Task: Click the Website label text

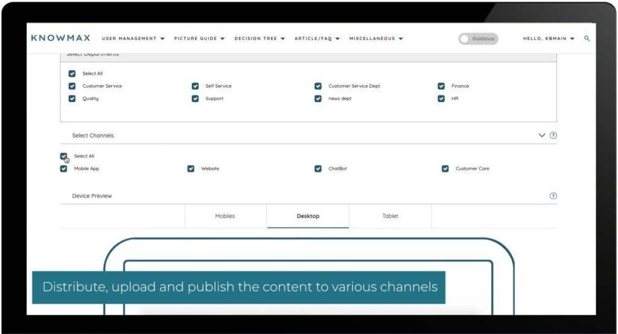Action: click(x=210, y=169)
